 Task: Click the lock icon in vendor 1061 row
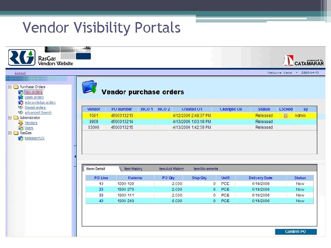tap(286, 116)
